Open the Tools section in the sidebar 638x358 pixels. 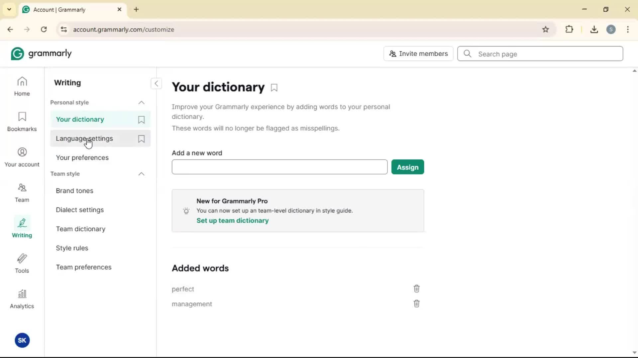click(x=22, y=264)
